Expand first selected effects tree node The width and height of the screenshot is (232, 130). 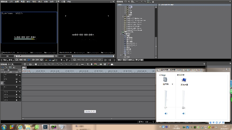tap(125, 7)
